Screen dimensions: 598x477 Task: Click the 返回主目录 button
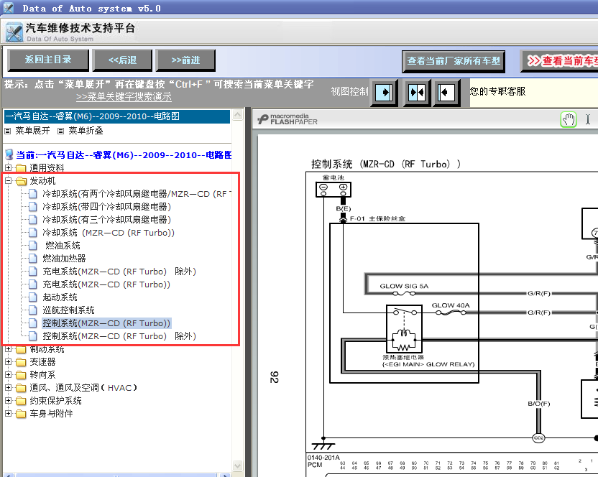[48, 60]
